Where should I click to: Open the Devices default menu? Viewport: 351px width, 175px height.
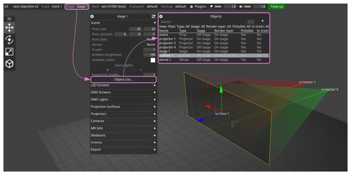click(174, 6)
